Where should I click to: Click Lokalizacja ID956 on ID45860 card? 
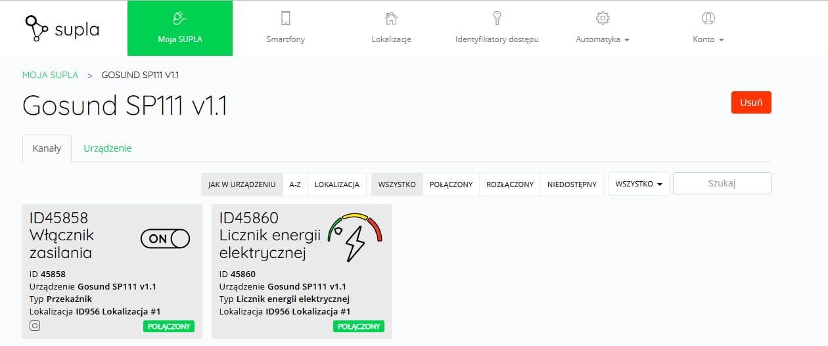point(285,312)
